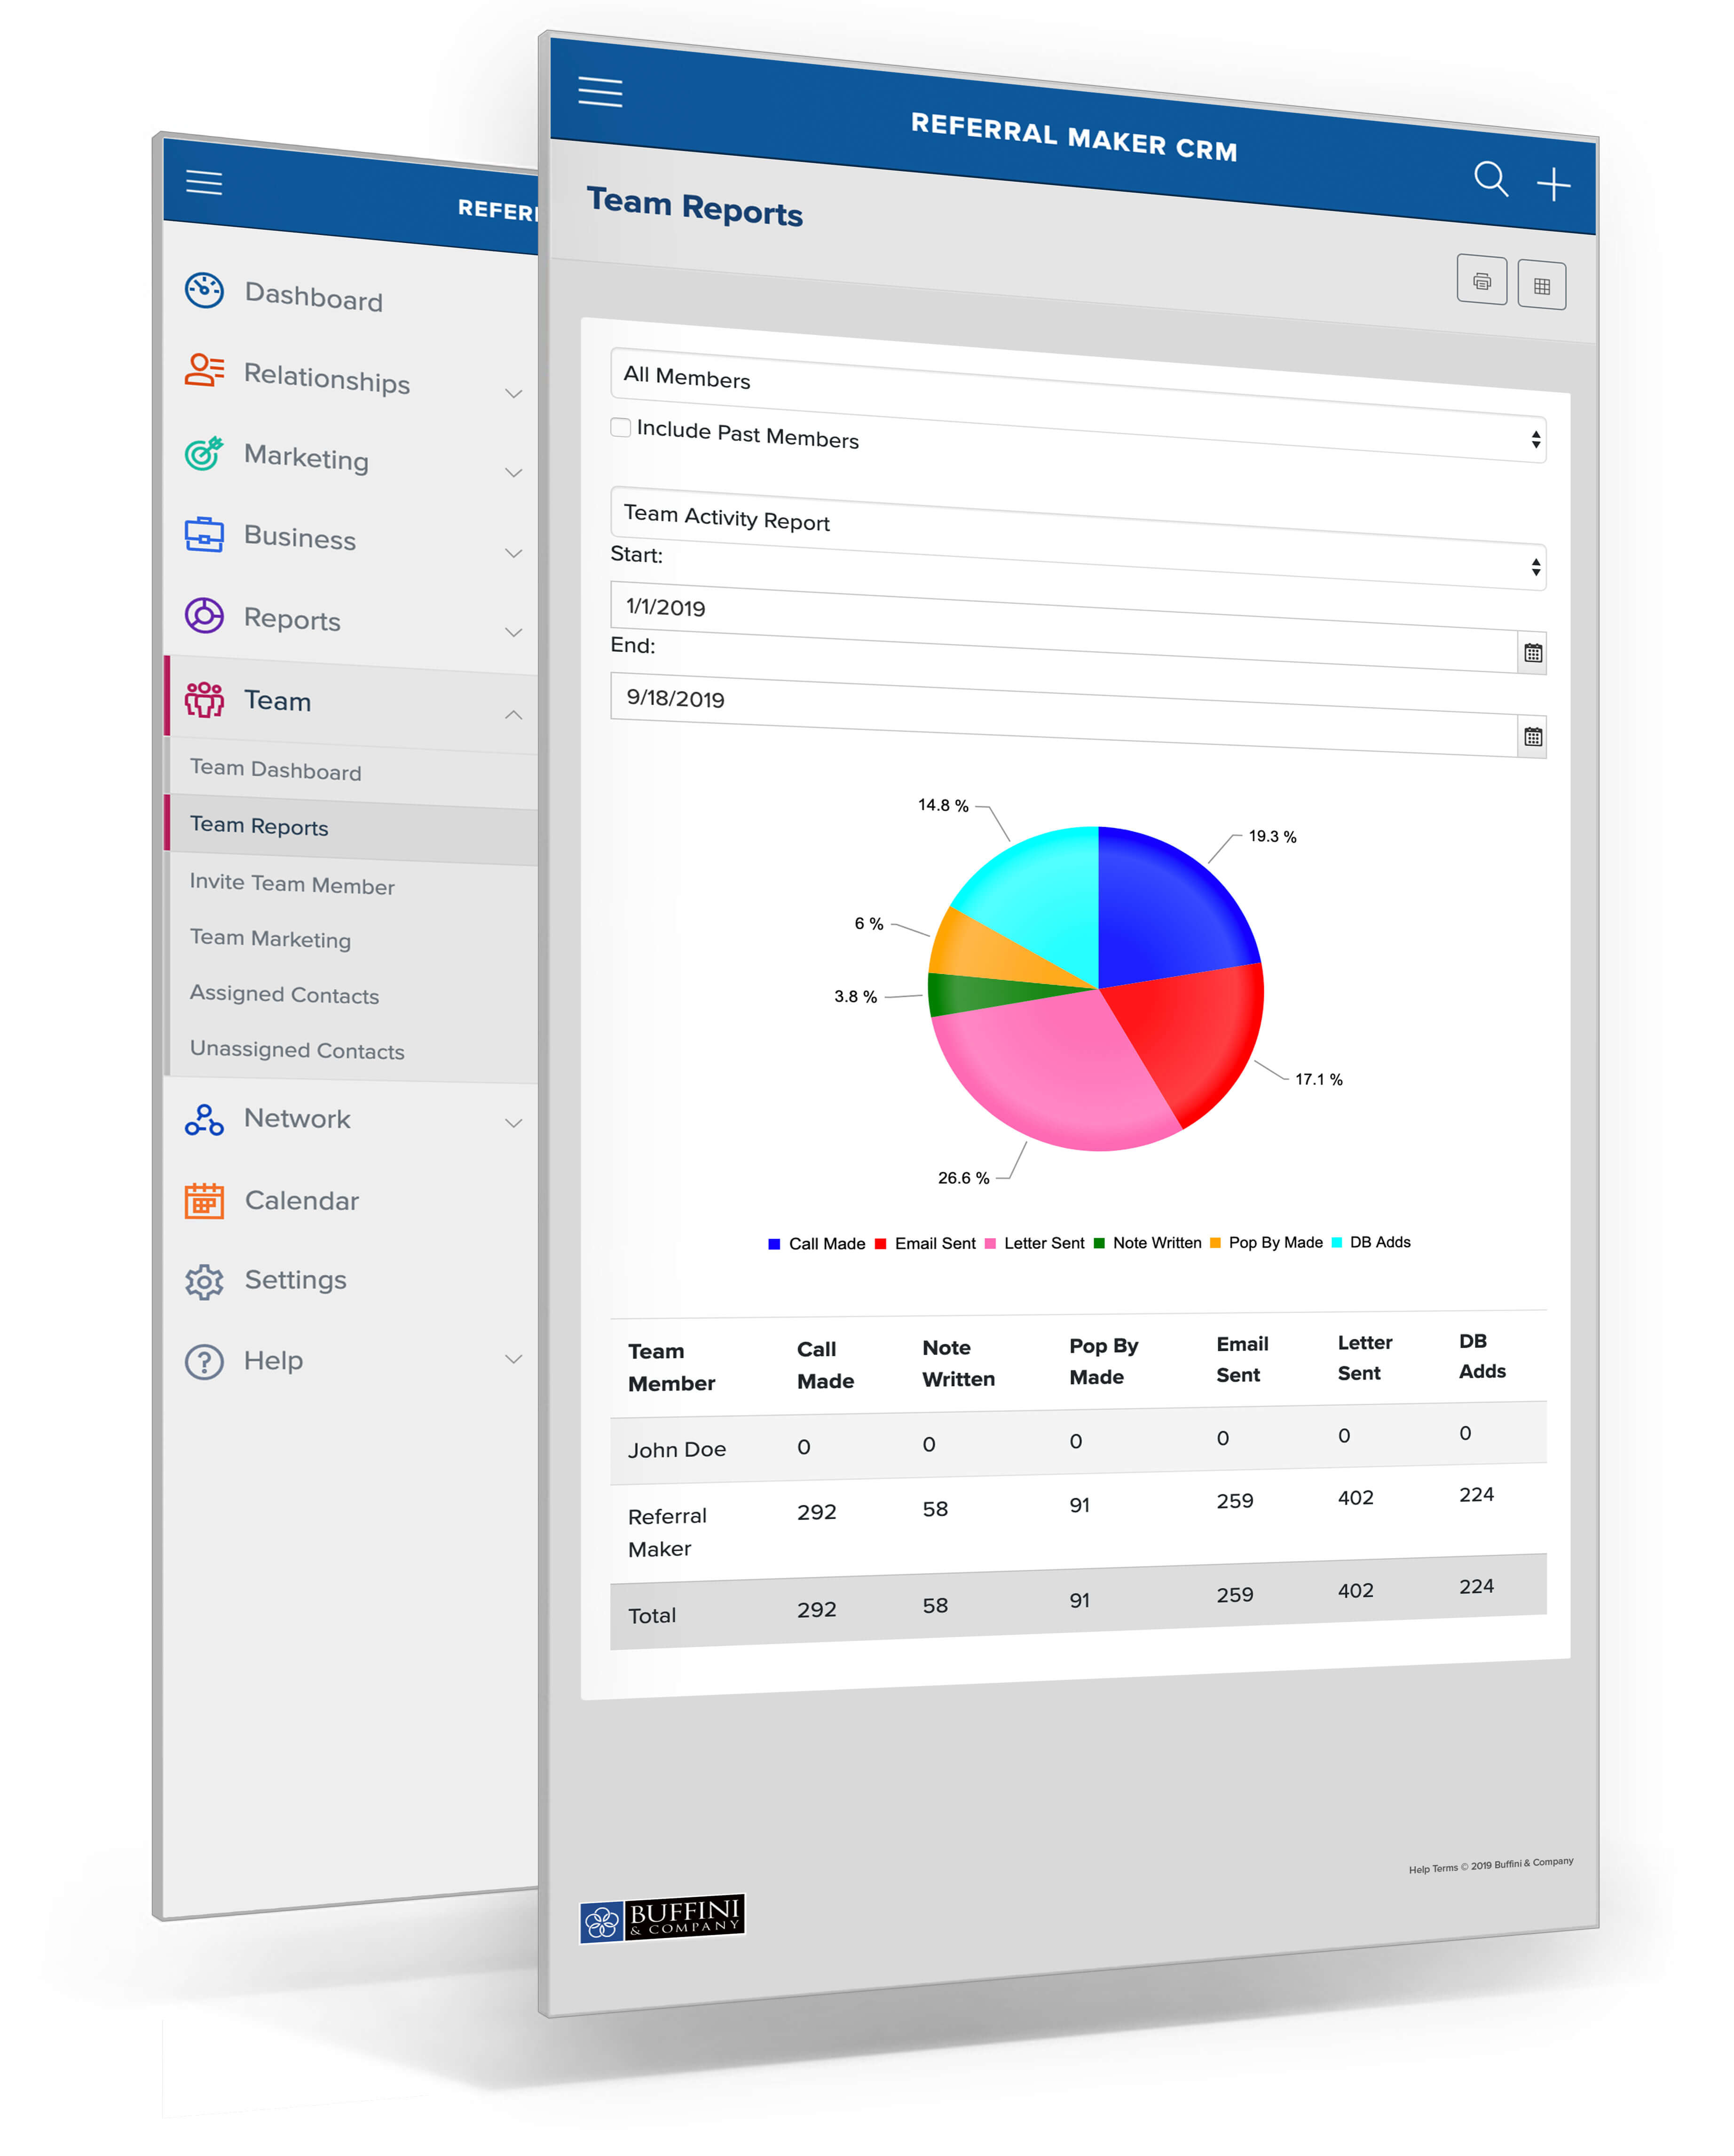
Task: Click the Team Reports page title
Action: [x=694, y=206]
